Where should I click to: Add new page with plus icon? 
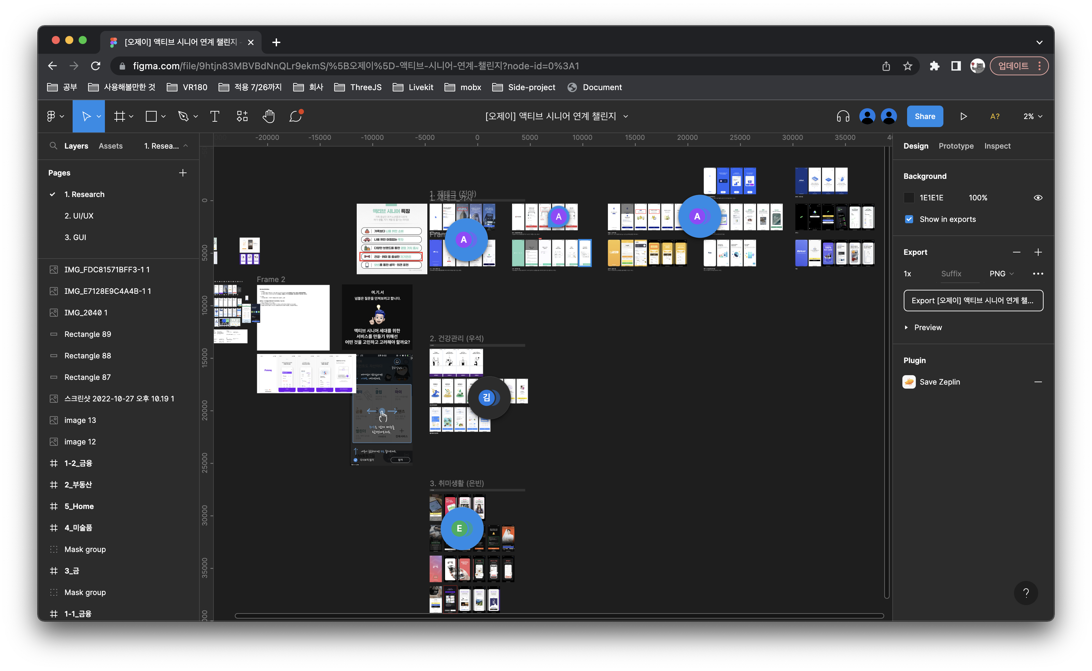point(183,173)
